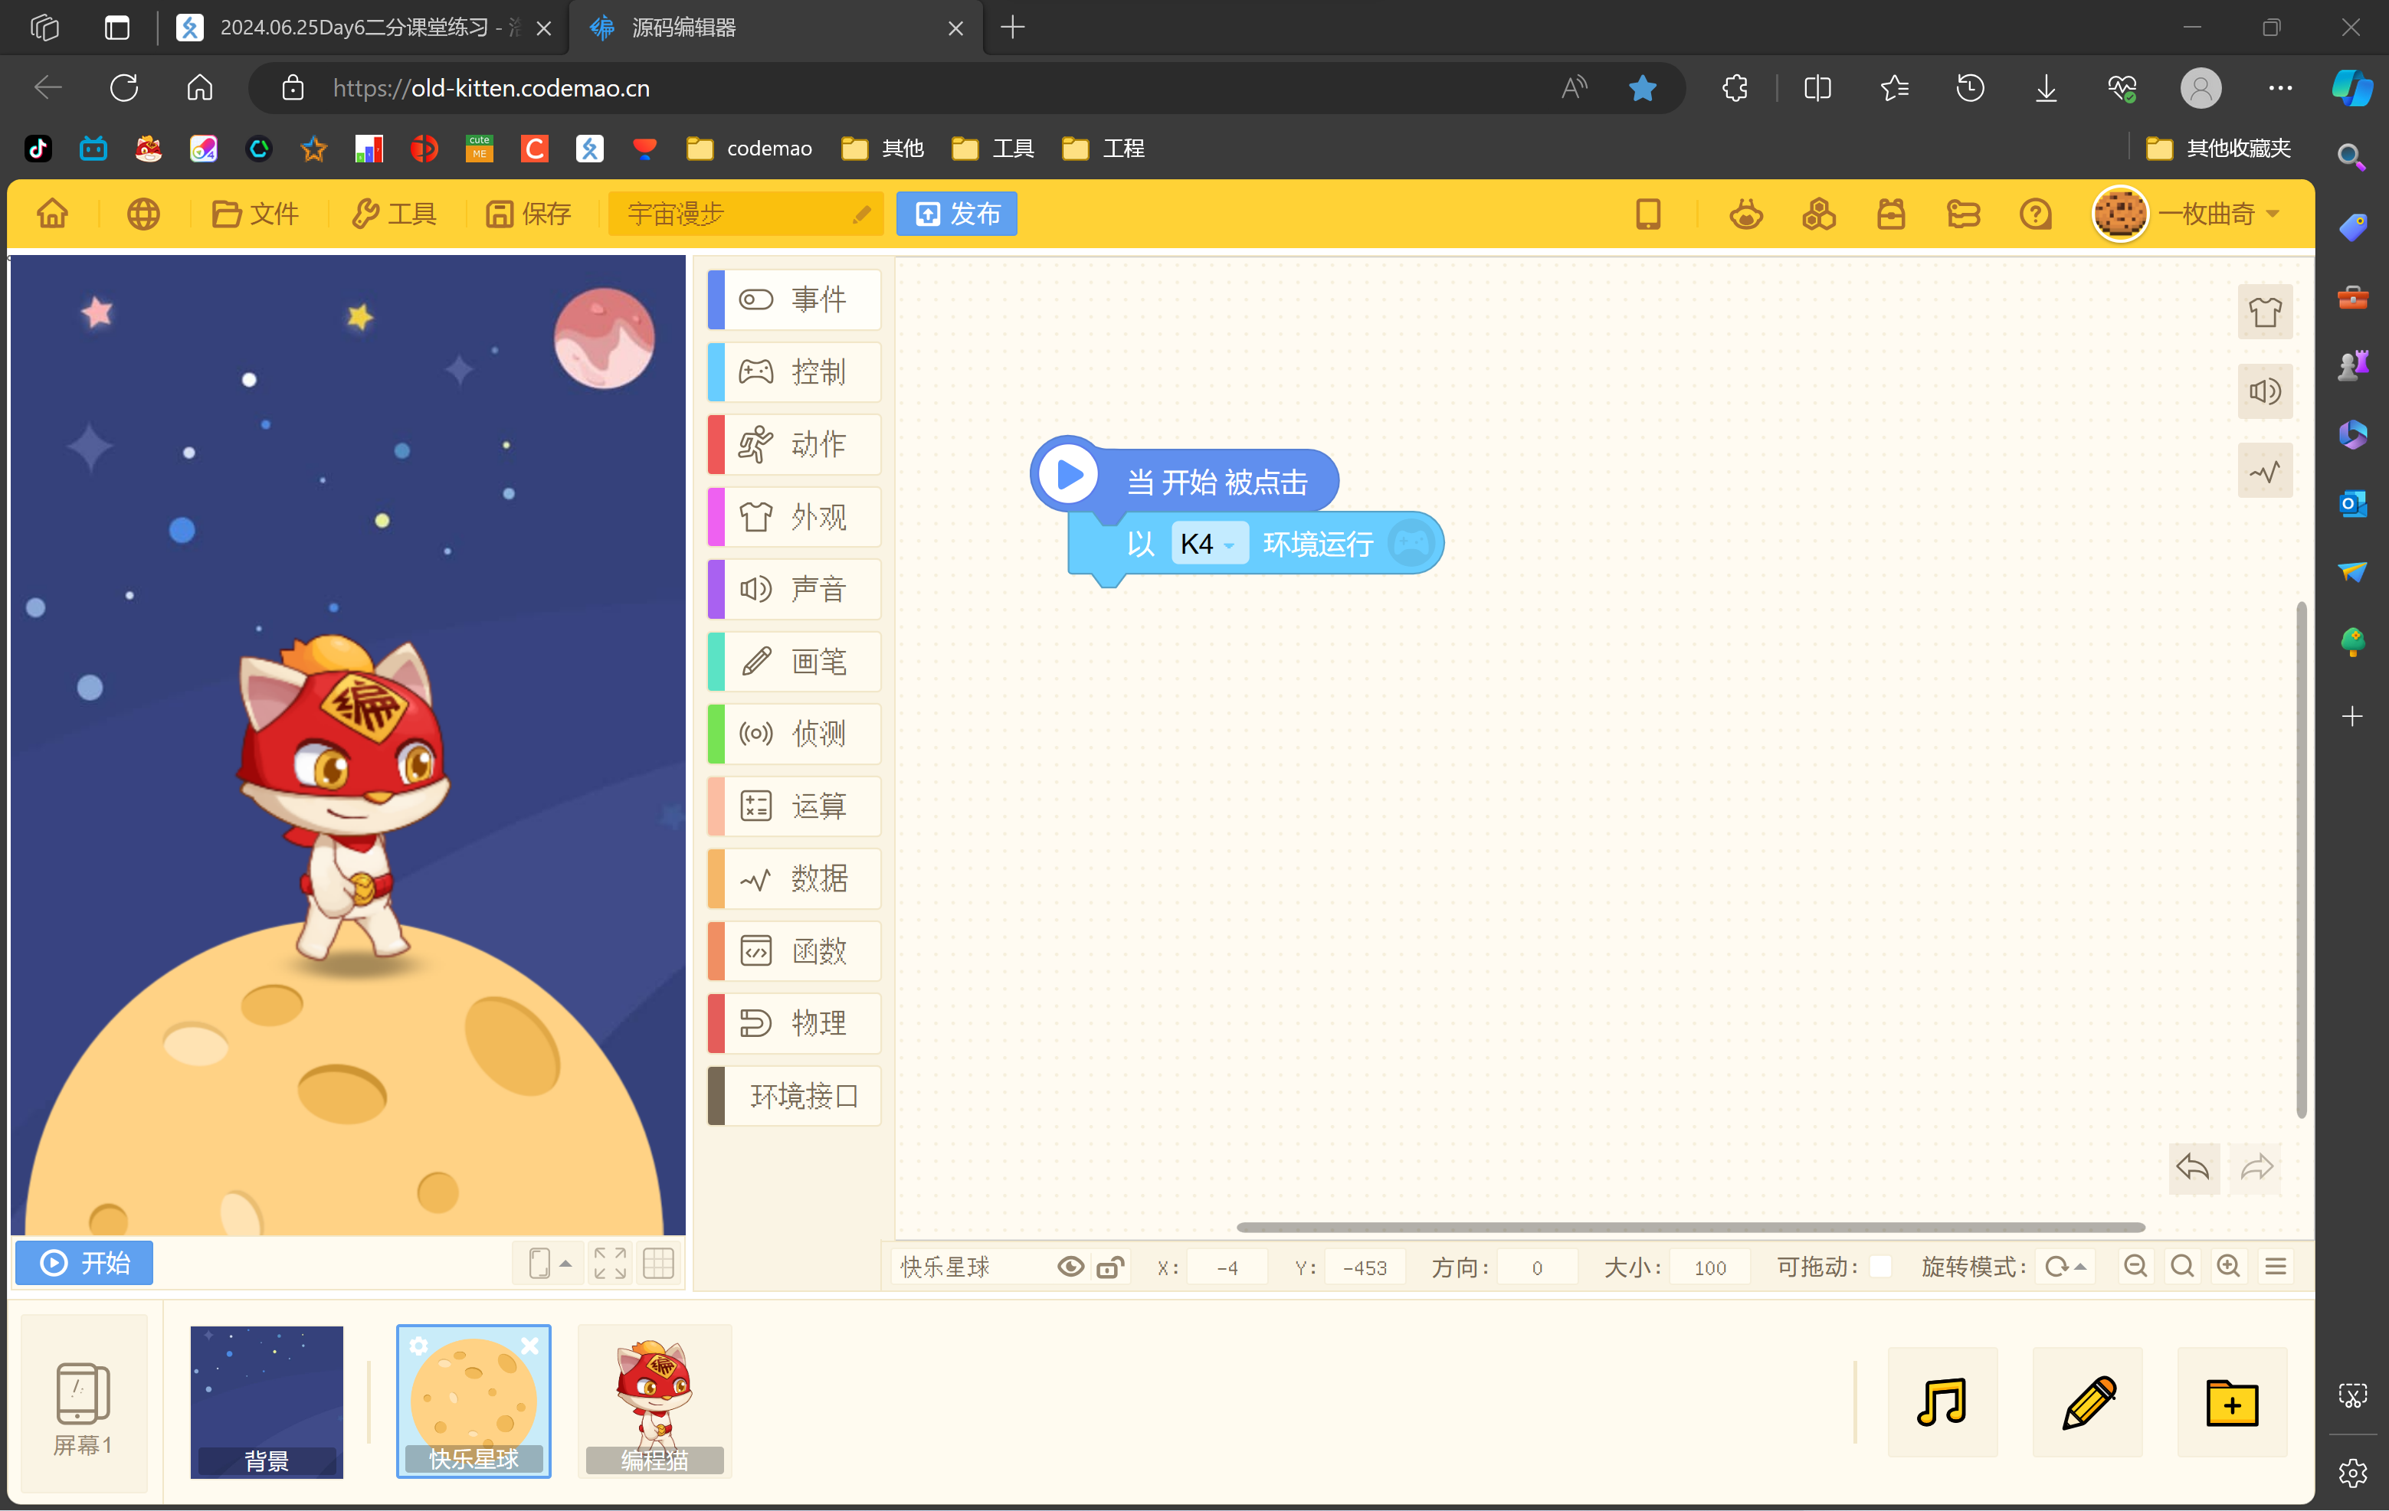Open the 旋转模式 rotation dropdown
The image size is (2389, 1511).
pos(2066,1266)
